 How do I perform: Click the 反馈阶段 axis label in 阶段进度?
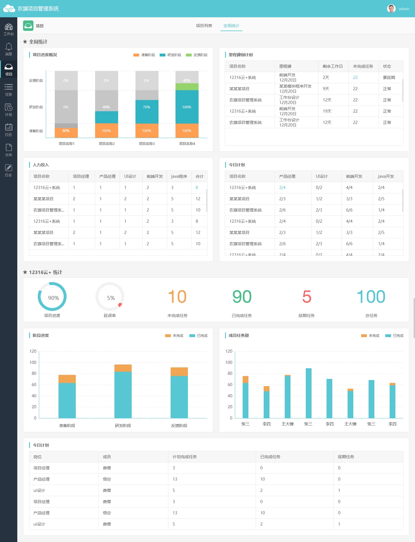179,426
